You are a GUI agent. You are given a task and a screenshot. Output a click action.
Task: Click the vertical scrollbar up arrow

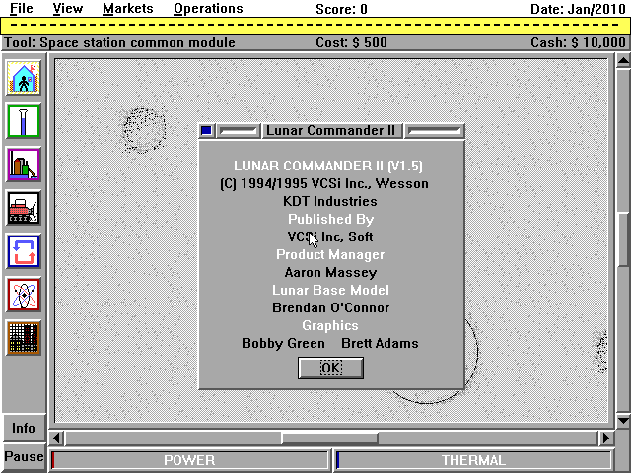[x=623, y=61]
